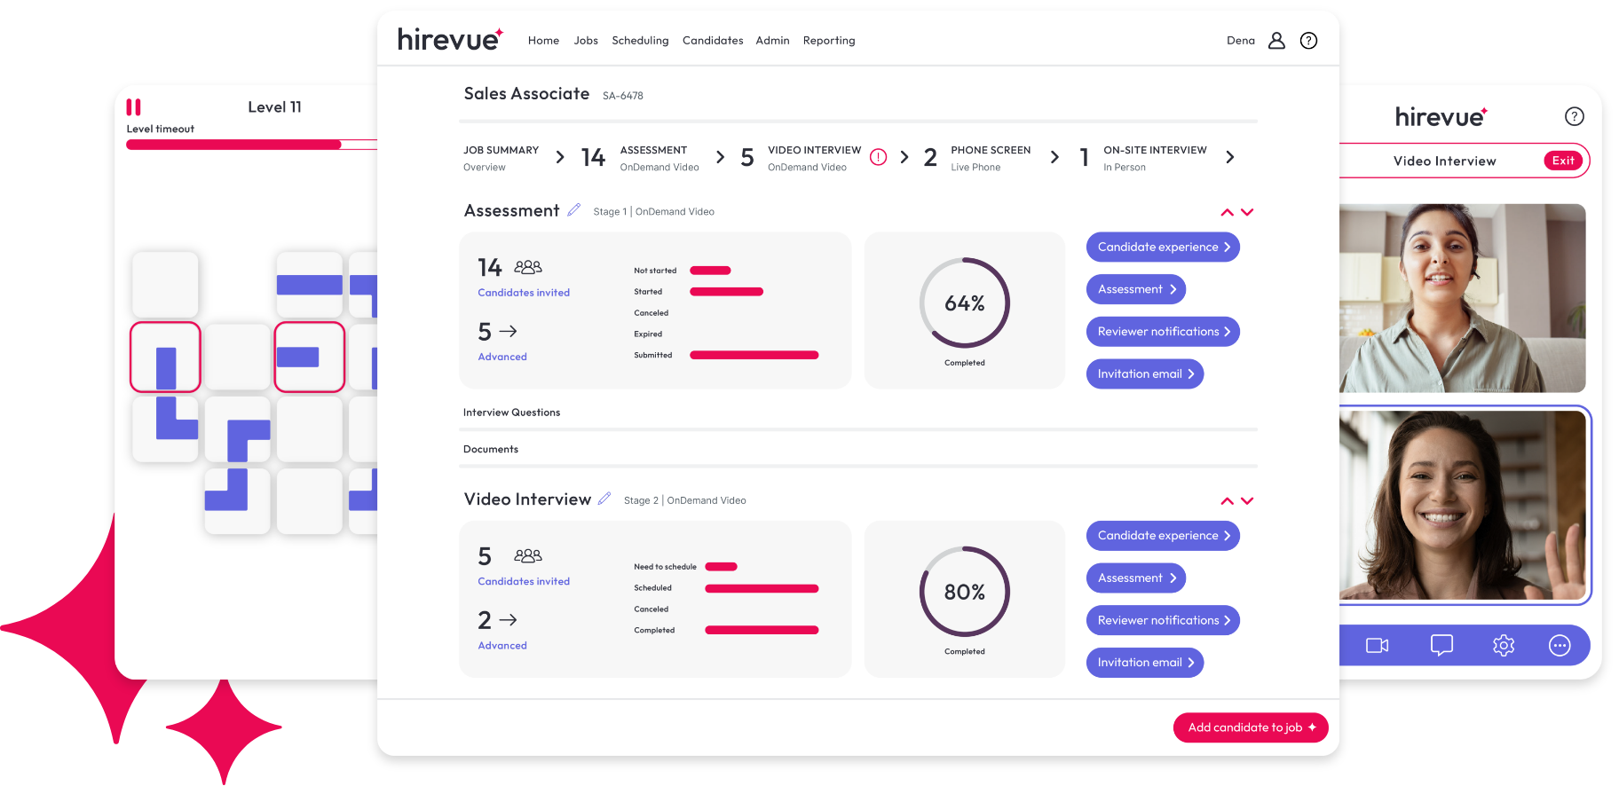Image resolution: width=1619 pixels, height=786 pixels.
Task: Open the Candidates menu item
Action: [713, 41]
